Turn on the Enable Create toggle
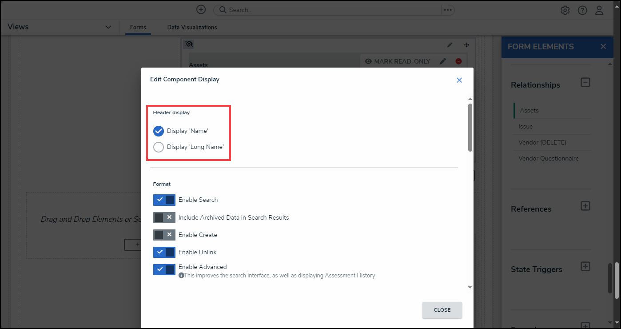This screenshot has width=621, height=329. tap(164, 235)
